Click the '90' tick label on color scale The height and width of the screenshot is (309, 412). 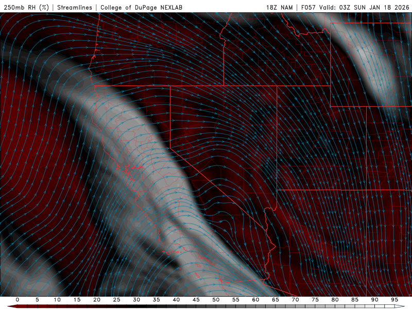point(374,300)
